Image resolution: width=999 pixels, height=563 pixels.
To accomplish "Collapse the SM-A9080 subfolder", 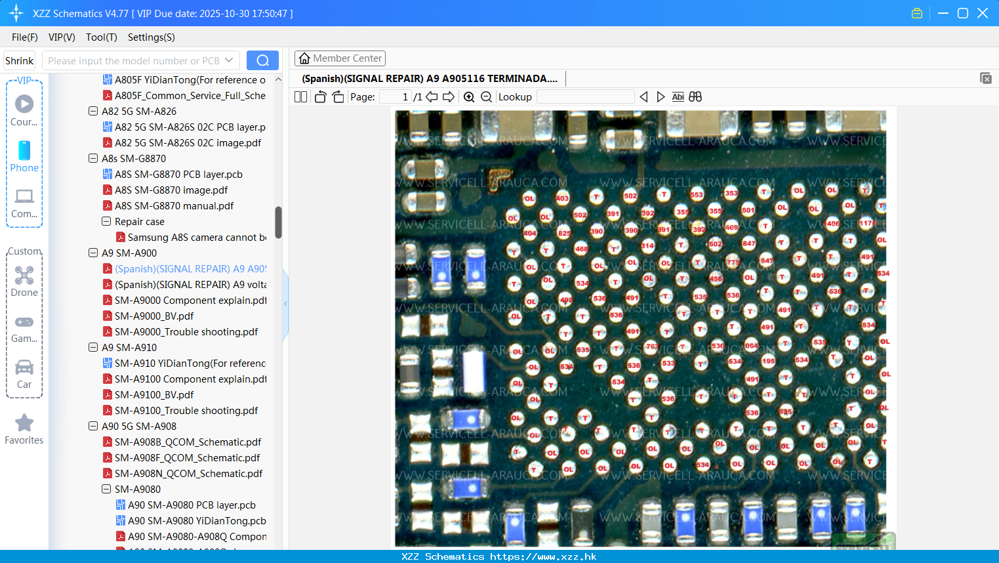I will 106,490.
